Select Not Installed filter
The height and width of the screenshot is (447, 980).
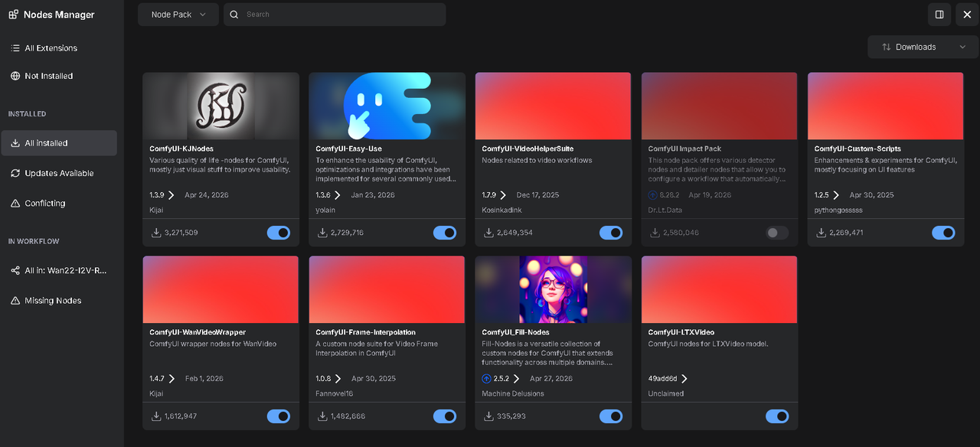pyautogui.click(x=59, y=76)
